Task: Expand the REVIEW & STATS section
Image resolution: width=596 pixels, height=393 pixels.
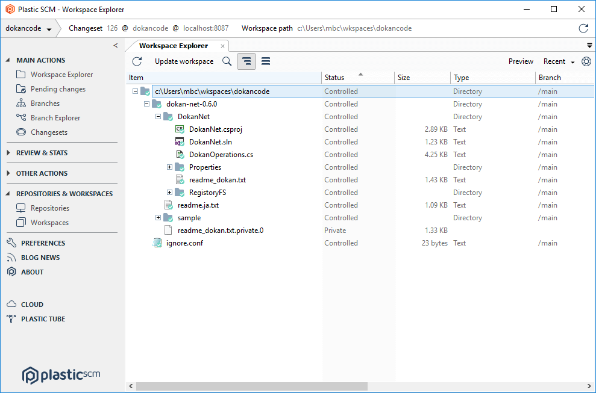Action: [x=8, y=153]
